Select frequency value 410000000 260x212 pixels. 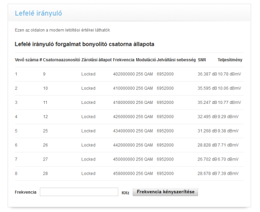click(124, 88)
